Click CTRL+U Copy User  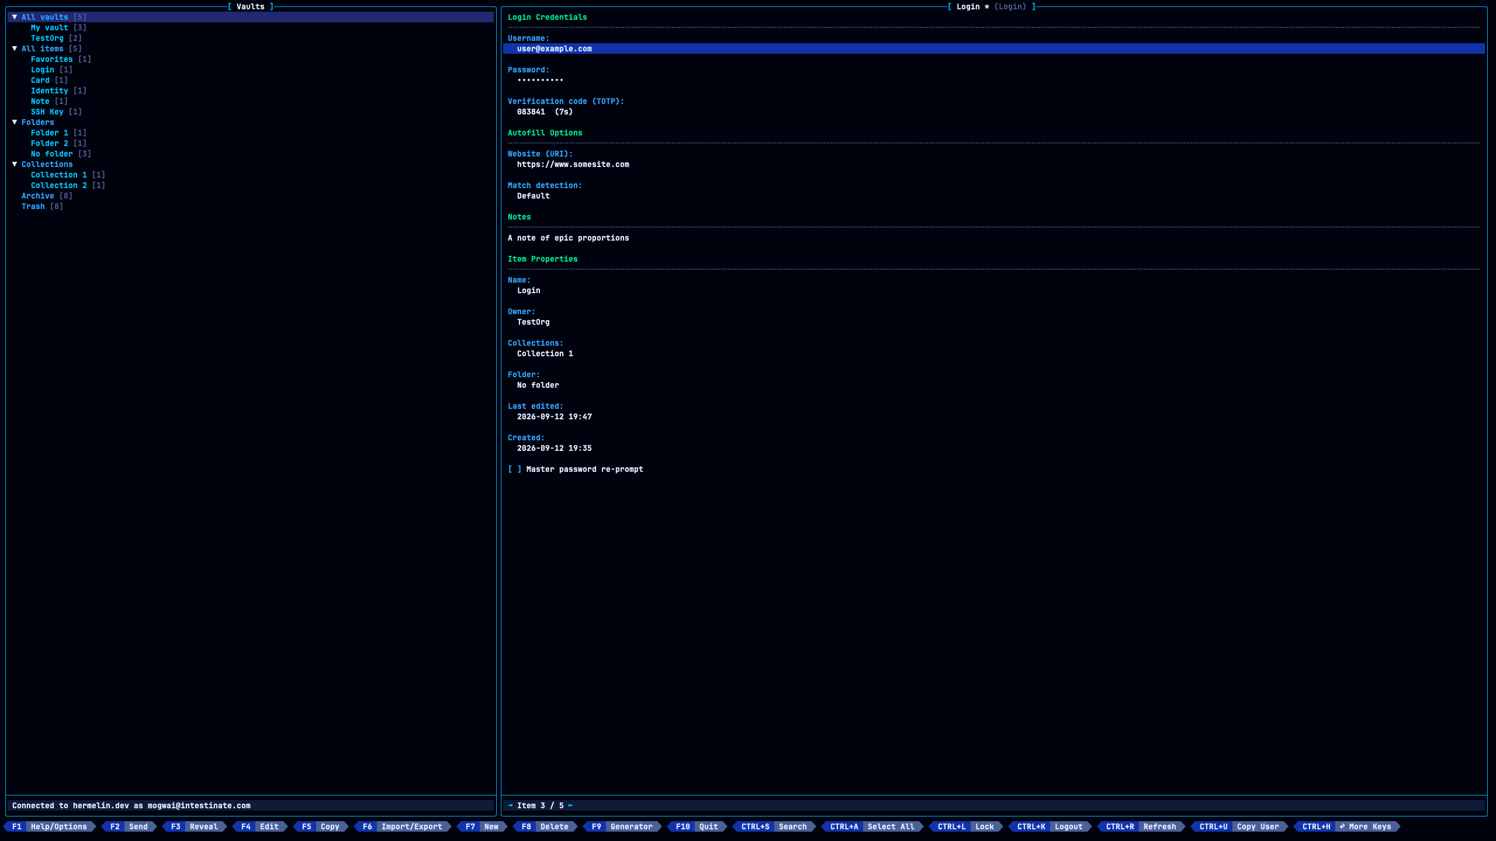[x=1239, y=827]
